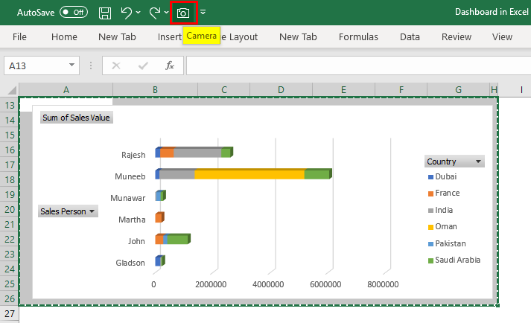Toggle the AutoSave switch
The image size is (531, 323).
(74, 12)
